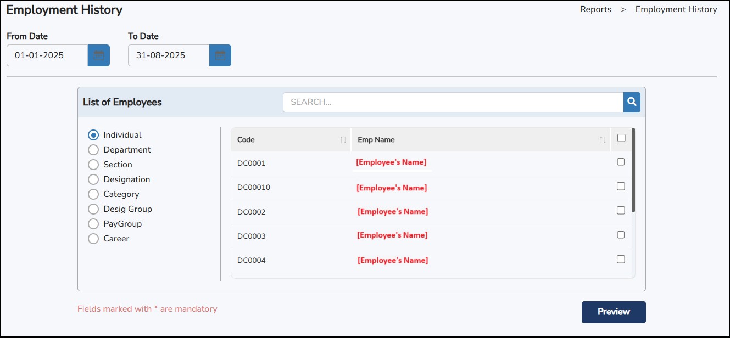The image size is (730, 338).
Task: Select the PayGroup radio option
Action: tap(93, 224)
